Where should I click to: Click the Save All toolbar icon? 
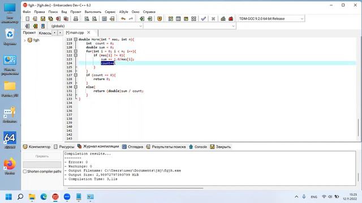(x=50, y=19)
